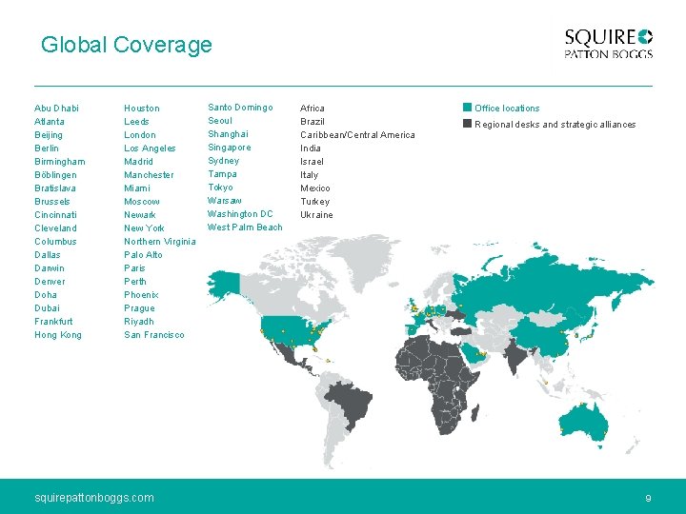Click the 'Global Coverage' title
686x514 pixels.
coord(127,45)
